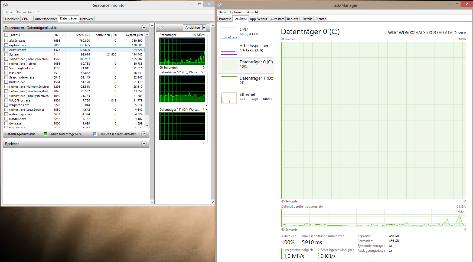Viewport: 473px width, 262px height.
Task: Open Datei menu in Task-Manager
Action: click(x=222, y=12)
